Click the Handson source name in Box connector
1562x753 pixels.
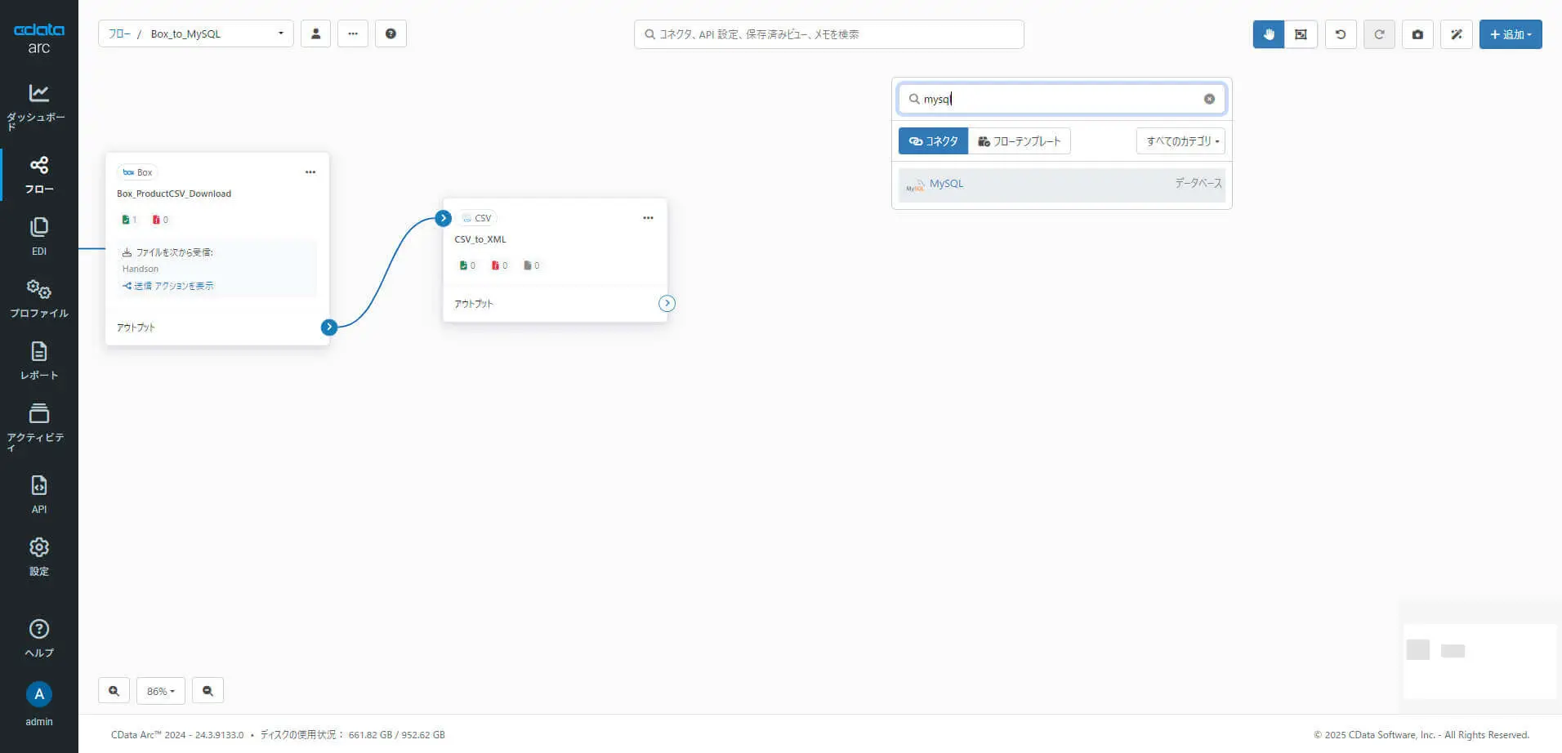click(141, 269)
